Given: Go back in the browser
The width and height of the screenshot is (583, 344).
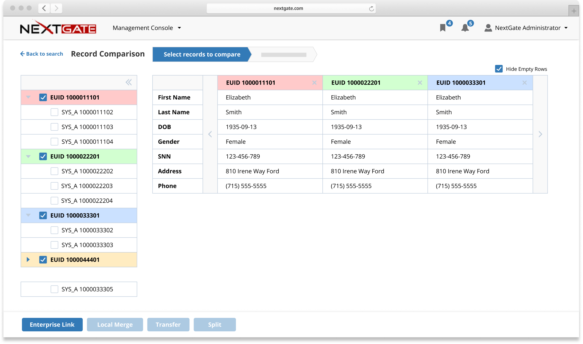Looking at the screenshot, I should tap(44, 8).
